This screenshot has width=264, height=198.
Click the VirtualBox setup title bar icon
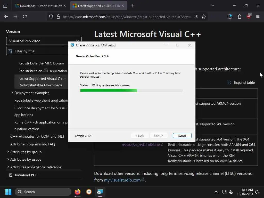pyautogui.click(x=72, y=45)
